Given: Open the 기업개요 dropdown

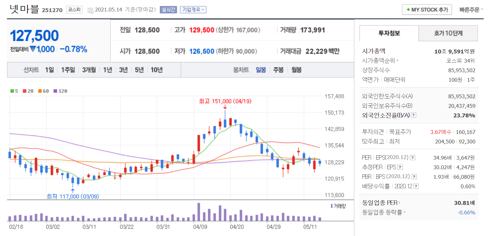Looking at the screenshot, I should click(193, 10).
